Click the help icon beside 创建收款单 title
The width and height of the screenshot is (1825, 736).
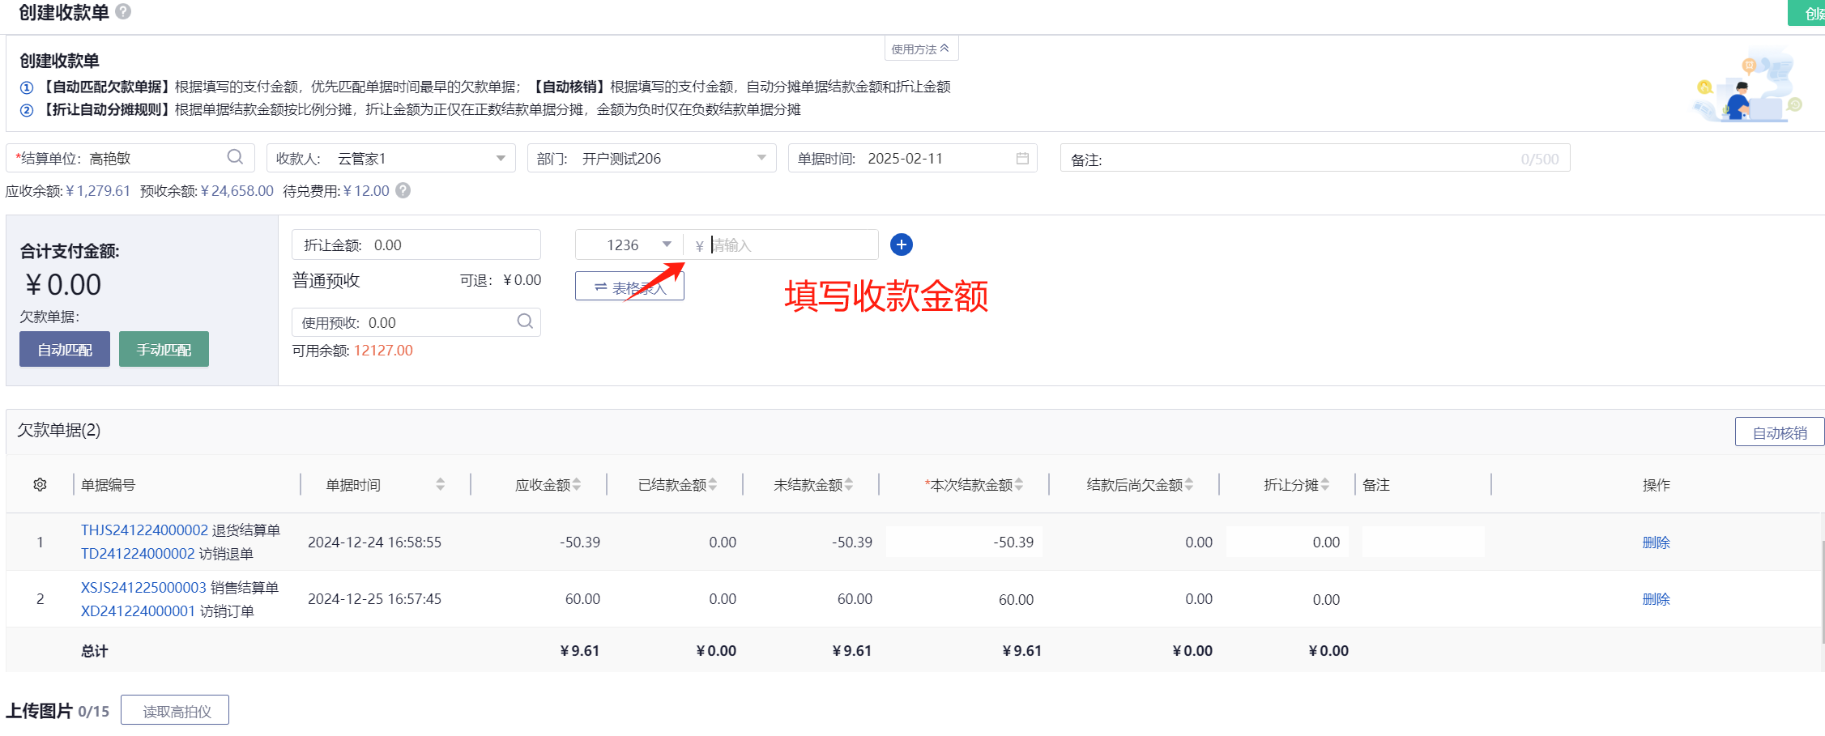[123, 11]
